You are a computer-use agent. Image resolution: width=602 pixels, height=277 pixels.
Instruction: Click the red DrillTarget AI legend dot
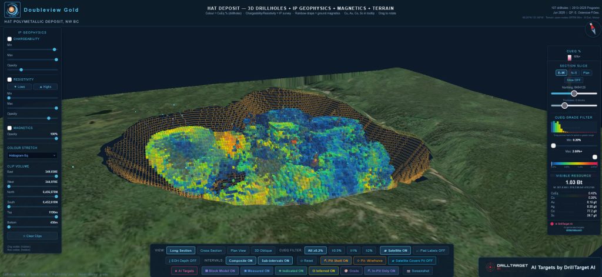551,223
